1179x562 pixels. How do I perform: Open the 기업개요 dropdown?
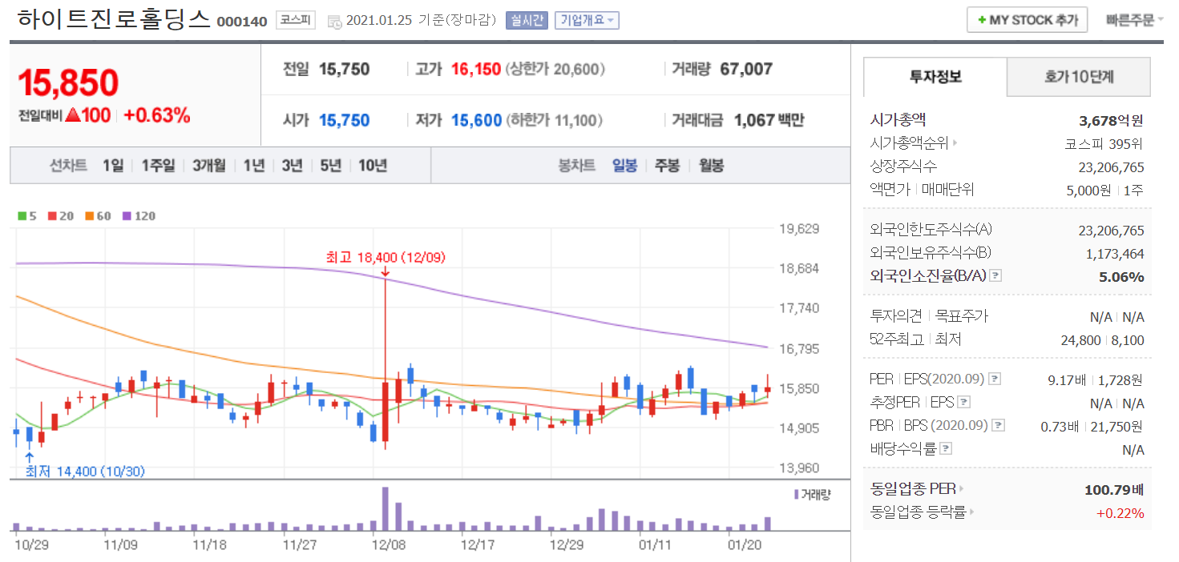coord(587,20)
